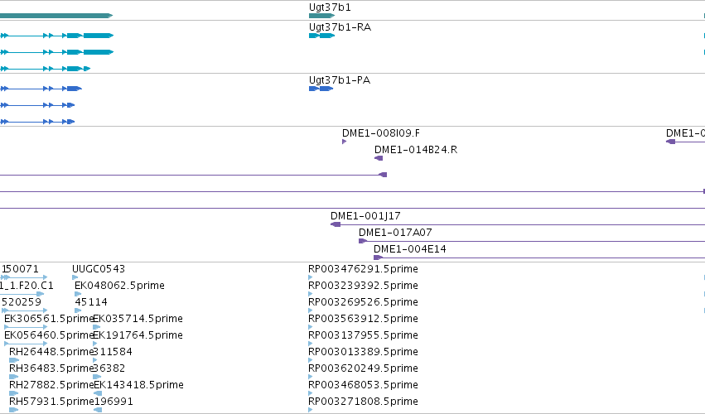Select the RH26448.5prime EST label
Screen dimensions: 705x414
(x=51, y=352)
